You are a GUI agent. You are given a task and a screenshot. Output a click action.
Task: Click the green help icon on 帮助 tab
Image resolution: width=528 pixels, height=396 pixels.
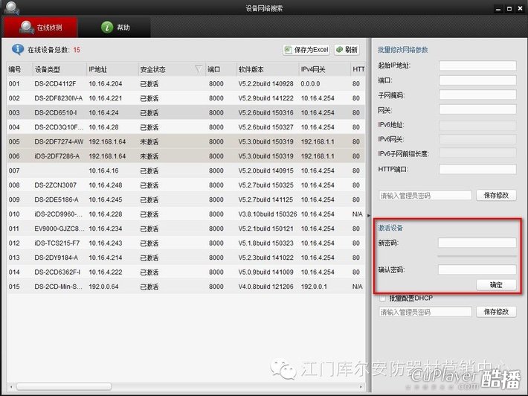(x=106, y=28)
